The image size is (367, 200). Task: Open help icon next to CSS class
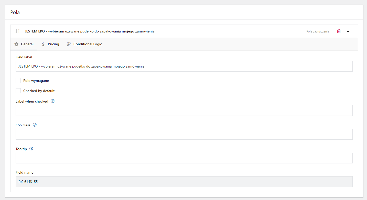(x=35, y=125)
